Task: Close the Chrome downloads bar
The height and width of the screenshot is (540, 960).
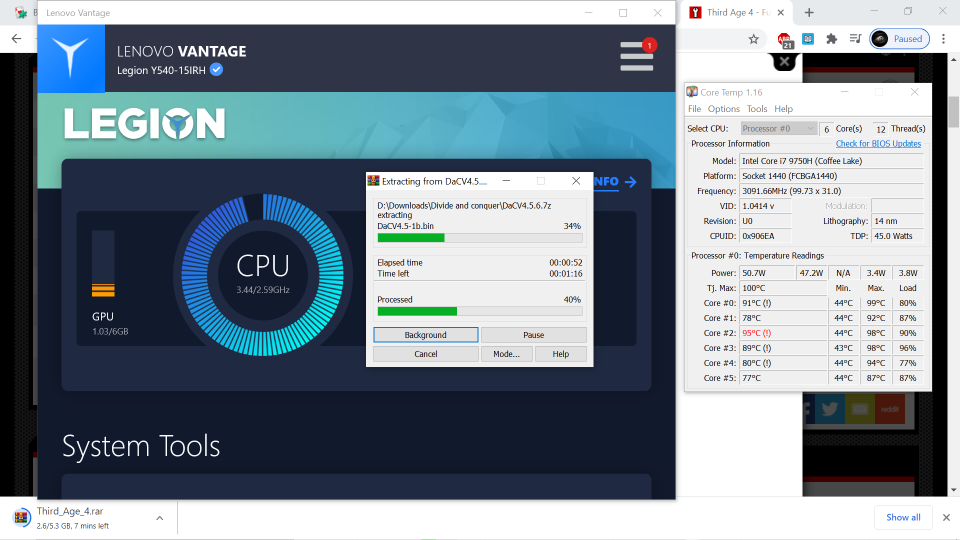Action: (x=946, y=517)
